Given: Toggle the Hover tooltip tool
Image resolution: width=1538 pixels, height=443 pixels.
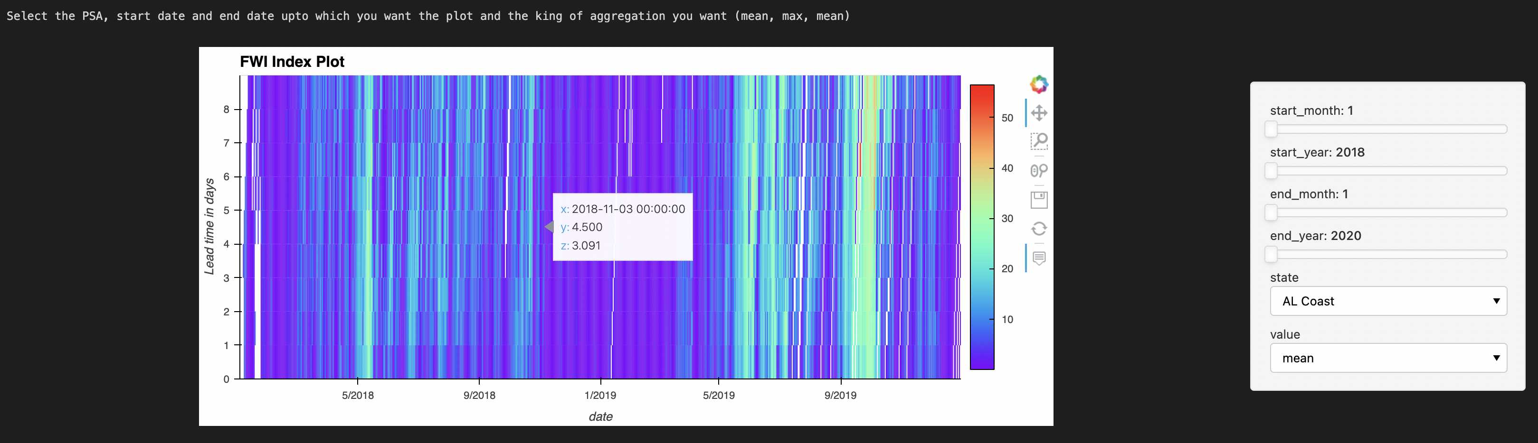Looking at the screenshot, I should 1039,258.
